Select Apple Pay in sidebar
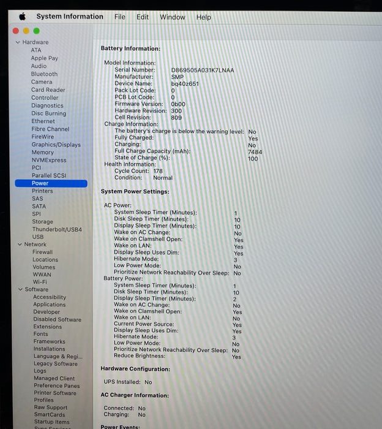Viewport: 382px width, 429px height. (x=44, y=58)
